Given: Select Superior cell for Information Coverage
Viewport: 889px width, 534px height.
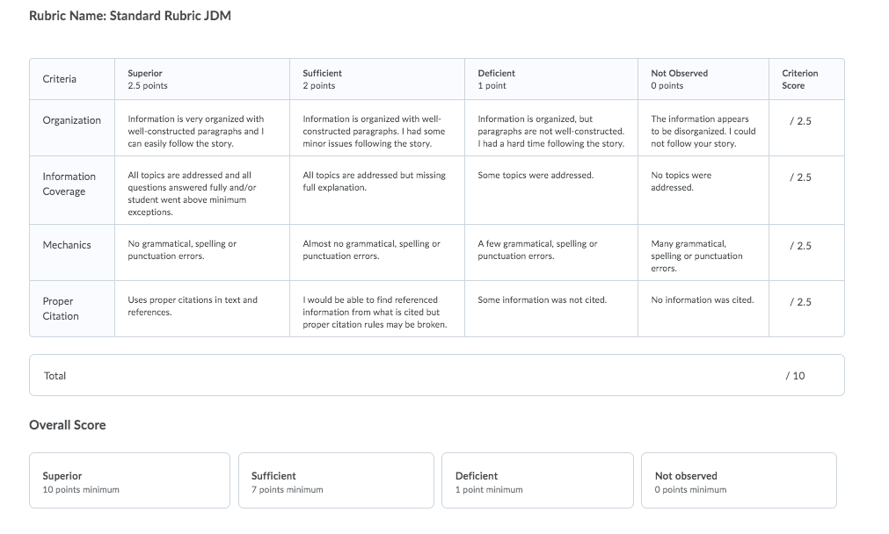Looking at the screenshot, I should tap(202, 191).
